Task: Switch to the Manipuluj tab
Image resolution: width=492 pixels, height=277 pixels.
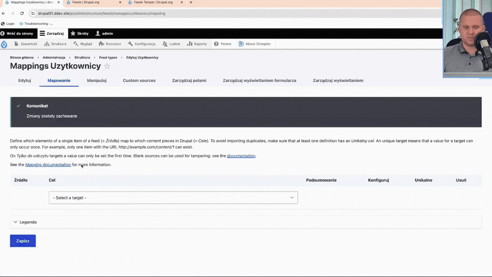Action: click(96, 81)
